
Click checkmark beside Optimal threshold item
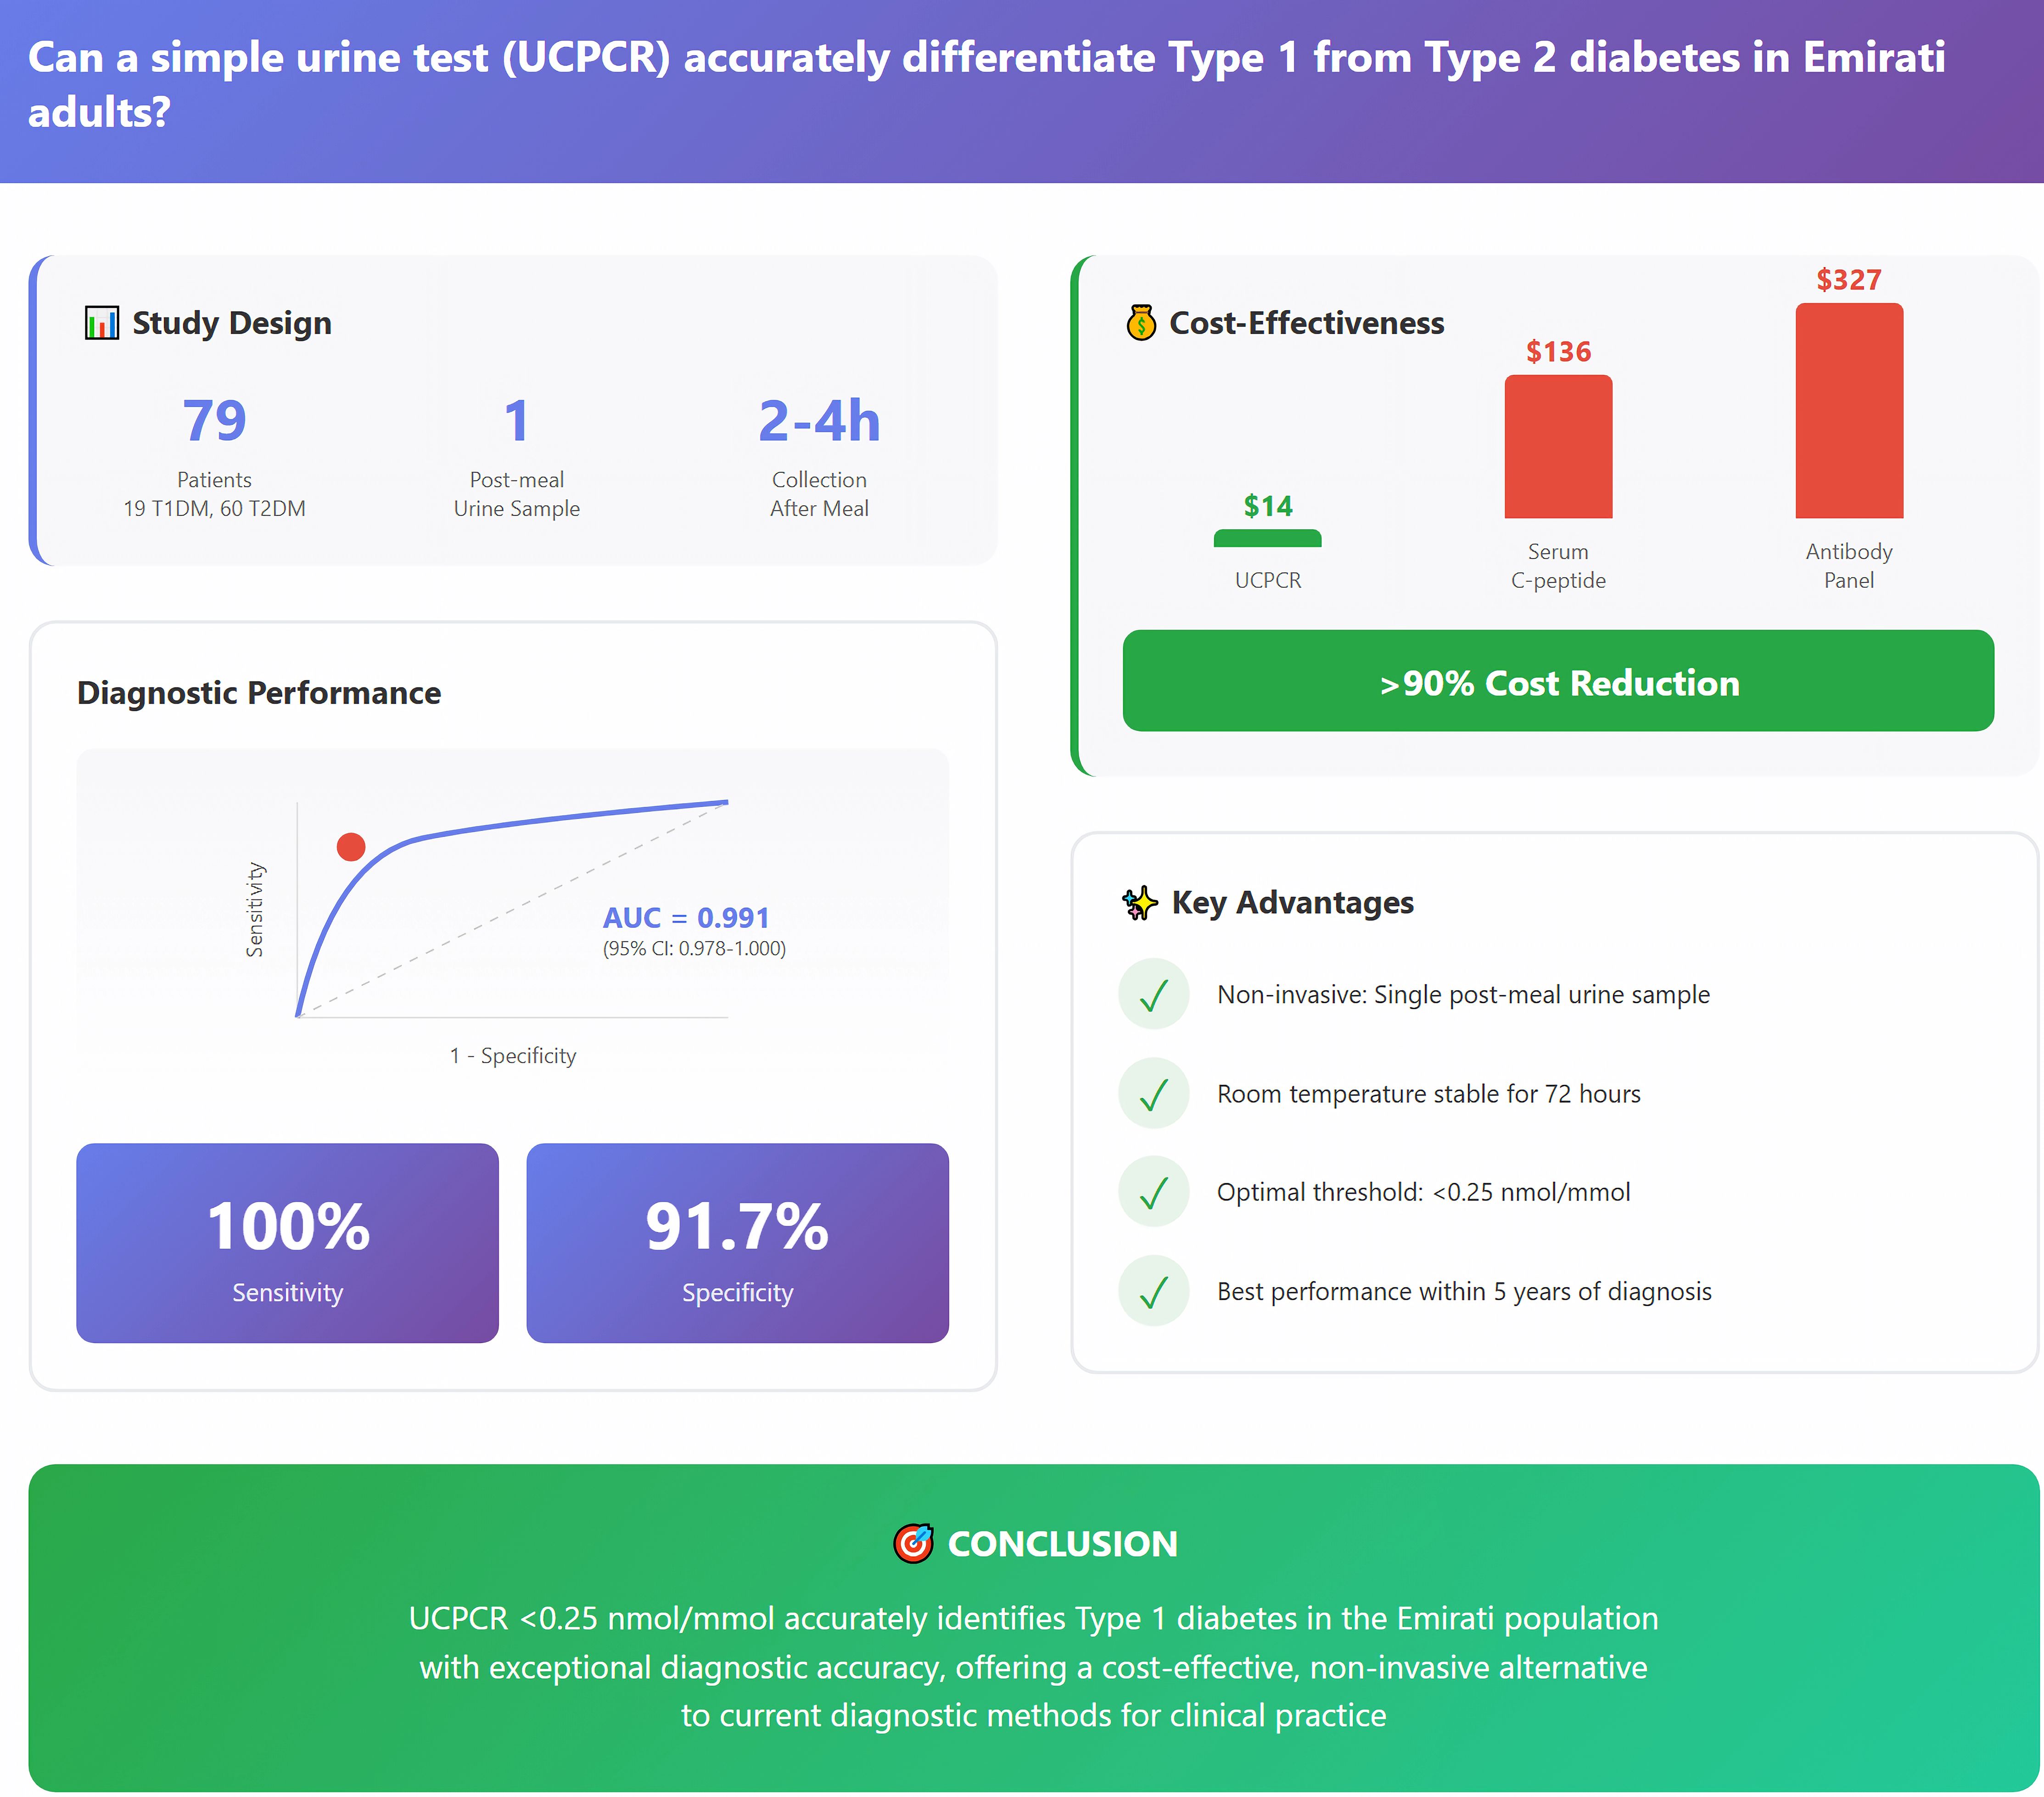1153,1192
